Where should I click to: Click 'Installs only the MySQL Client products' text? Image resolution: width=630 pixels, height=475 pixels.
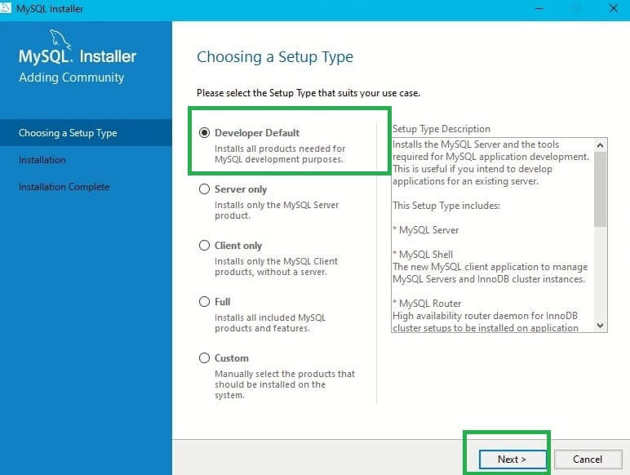click(276, 266)
